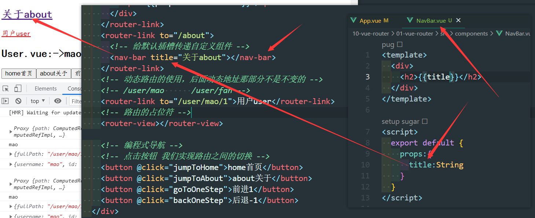Place cursor in the {{title}} interpolation

pyautogui.click(x=439, y=77)
